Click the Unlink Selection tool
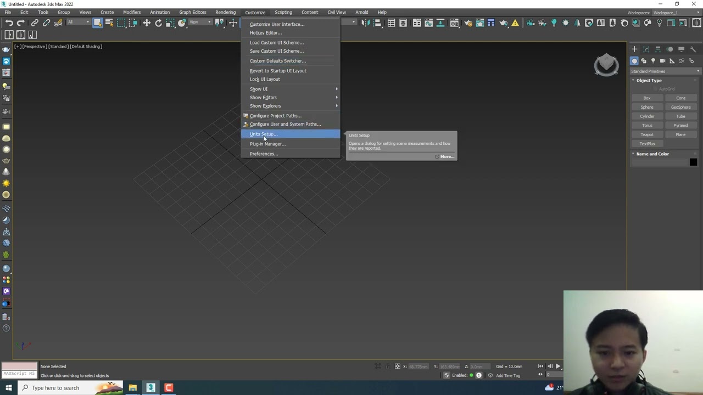703x395 pixels. (x=46, y=22)
